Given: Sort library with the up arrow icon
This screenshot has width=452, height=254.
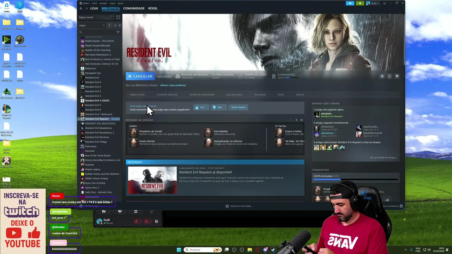Looking at the screenshot, I should (109, 25).
